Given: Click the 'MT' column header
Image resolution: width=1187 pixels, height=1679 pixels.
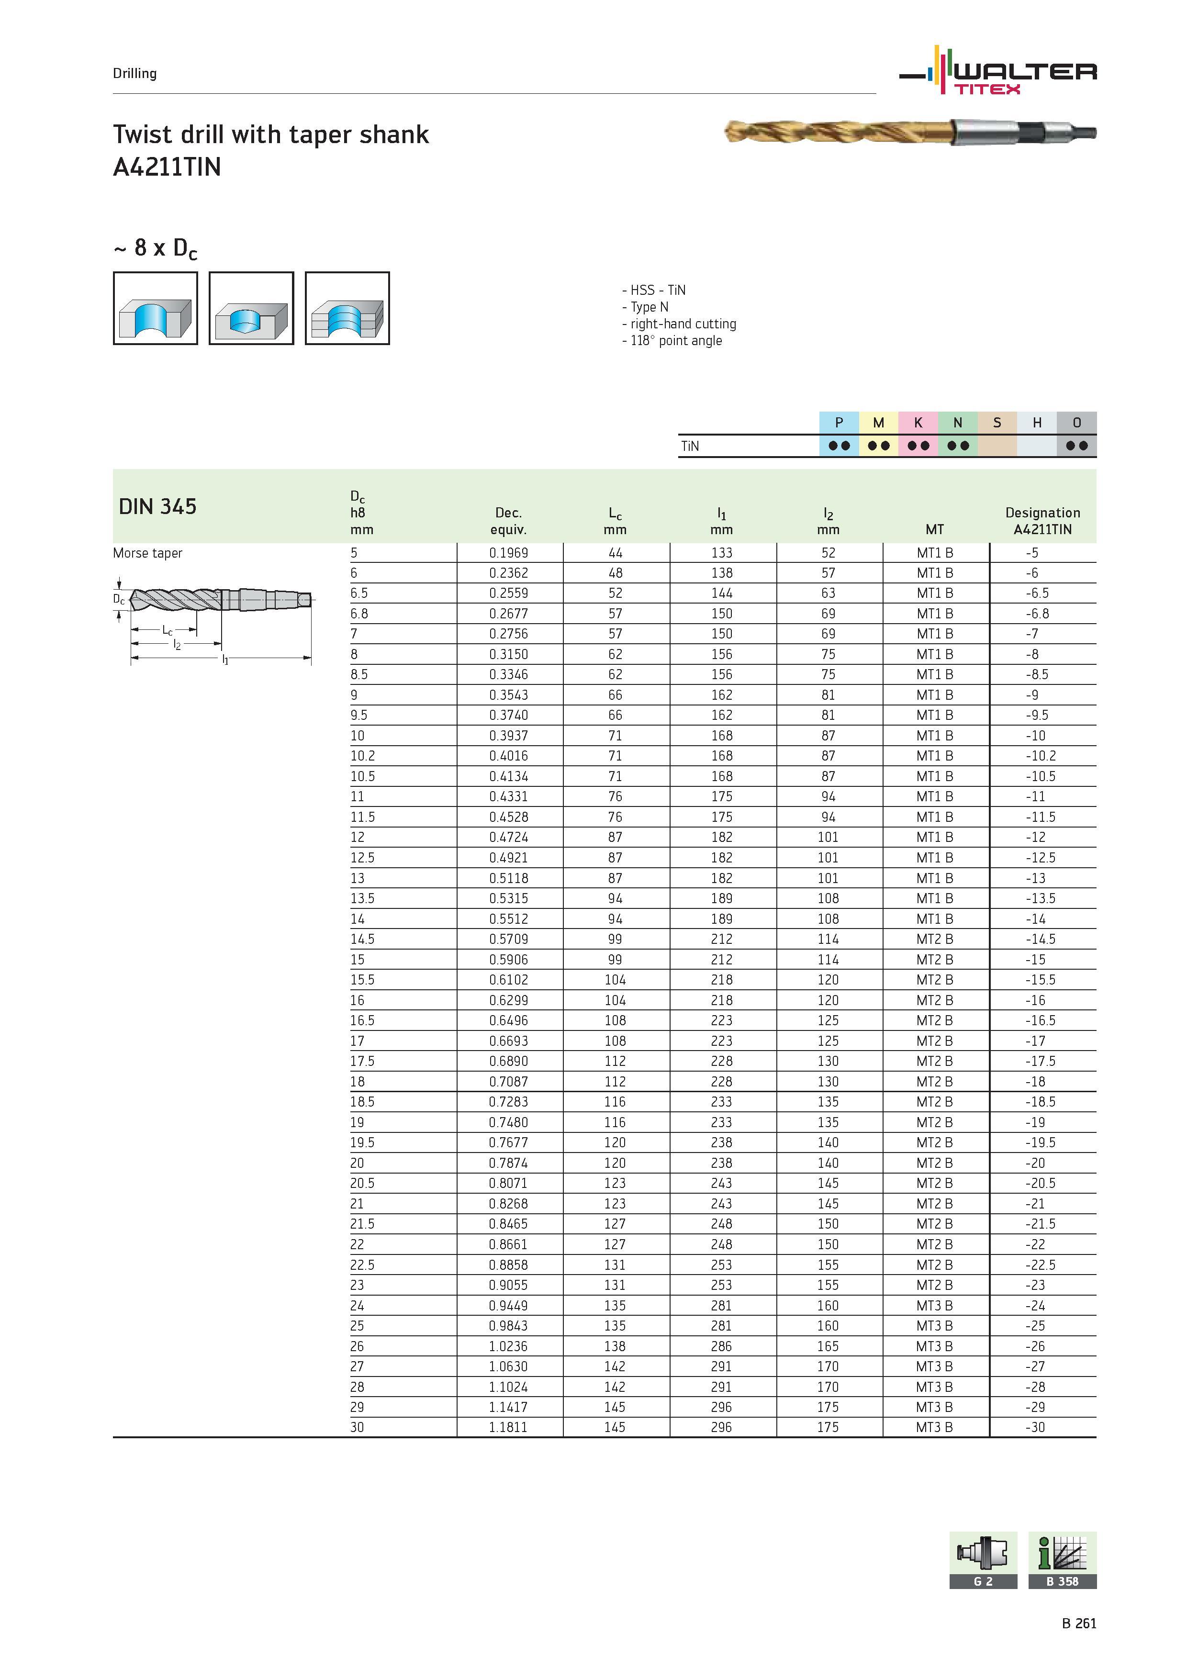Looking at the screenshot, I should click(935, 529).
